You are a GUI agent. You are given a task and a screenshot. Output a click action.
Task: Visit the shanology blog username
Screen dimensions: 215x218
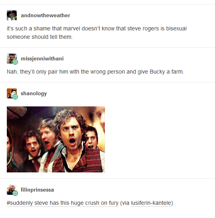tap(34, 94)
